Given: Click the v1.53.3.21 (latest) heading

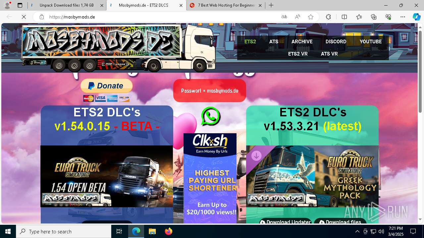Looking at the screenshot, I should coord(312,126).
